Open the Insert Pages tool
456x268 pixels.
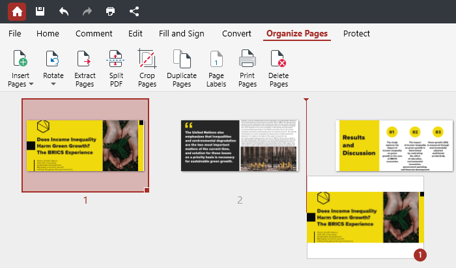click(20, 68)
